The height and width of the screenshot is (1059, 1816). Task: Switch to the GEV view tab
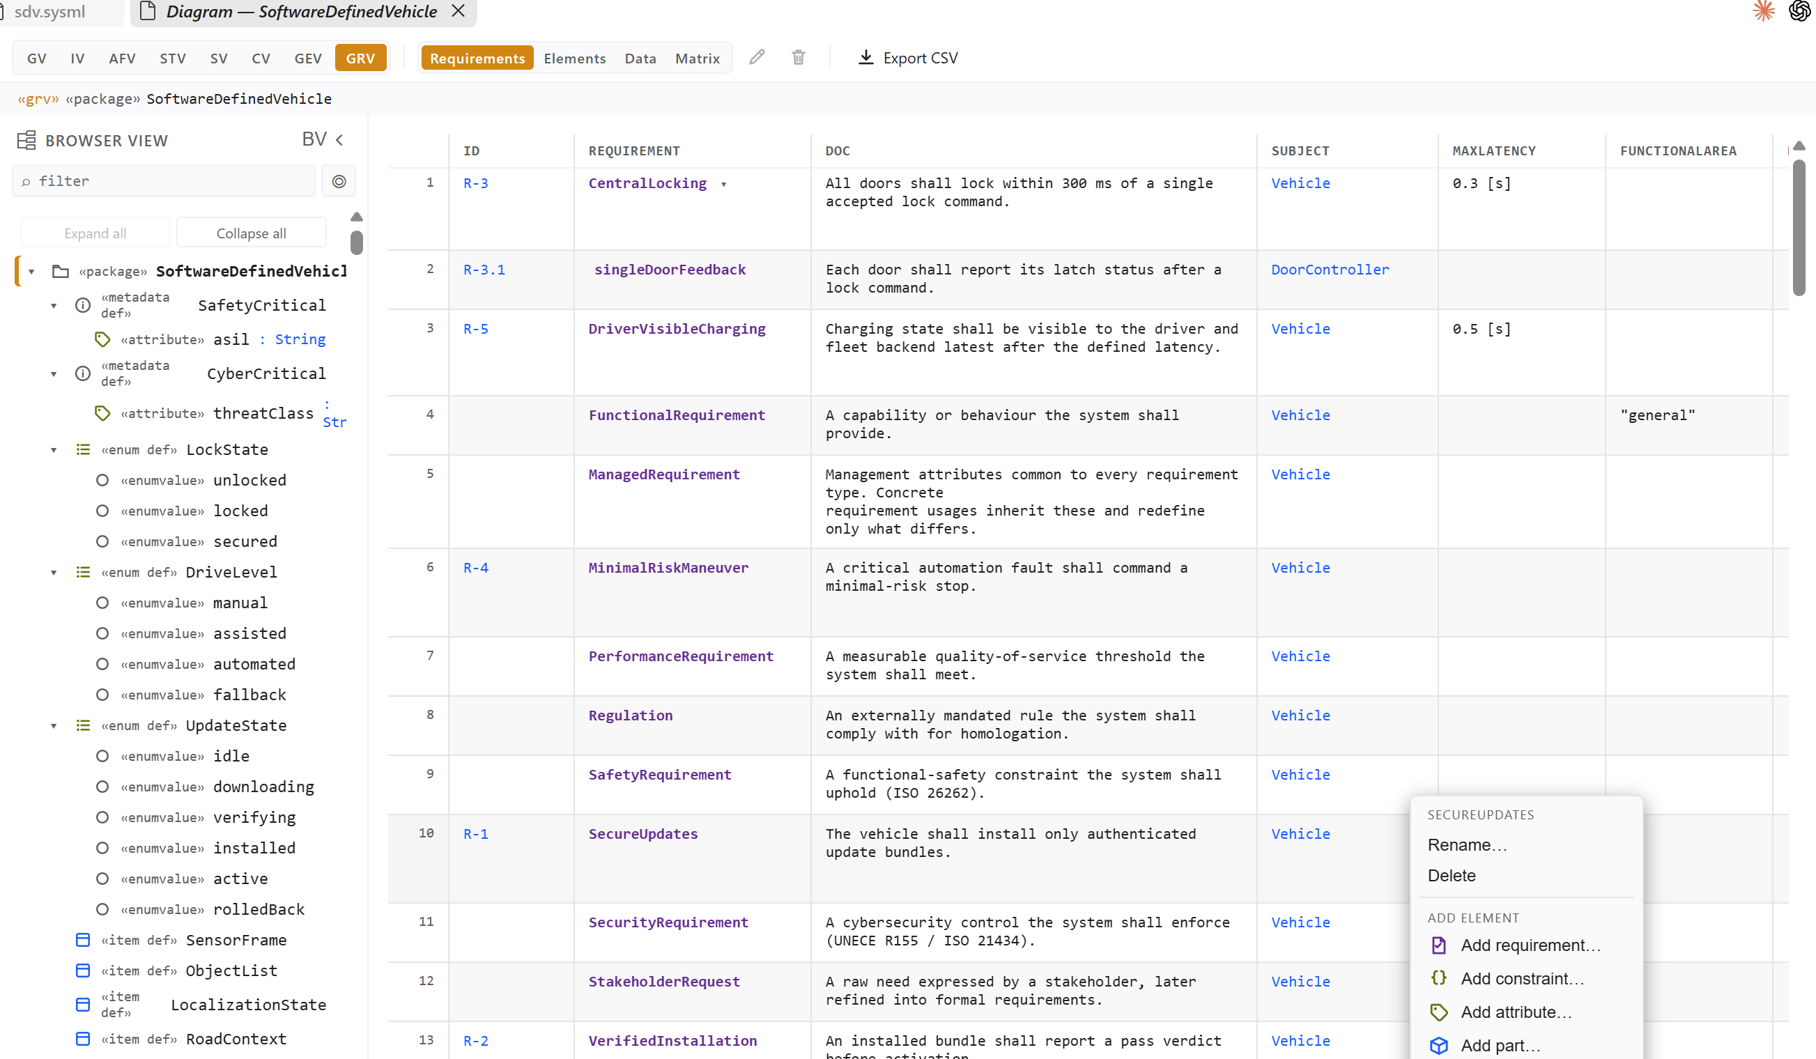click(x=308, y=59)
